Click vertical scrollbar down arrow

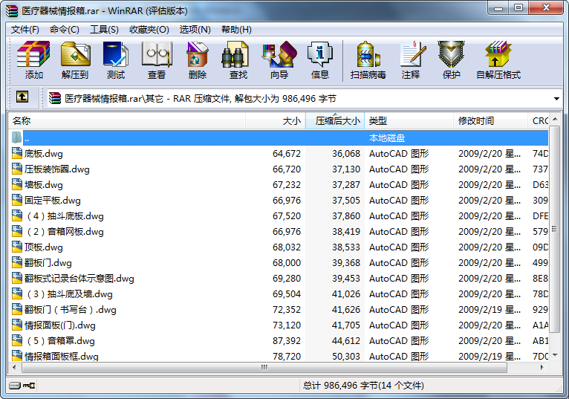(555, 354)
